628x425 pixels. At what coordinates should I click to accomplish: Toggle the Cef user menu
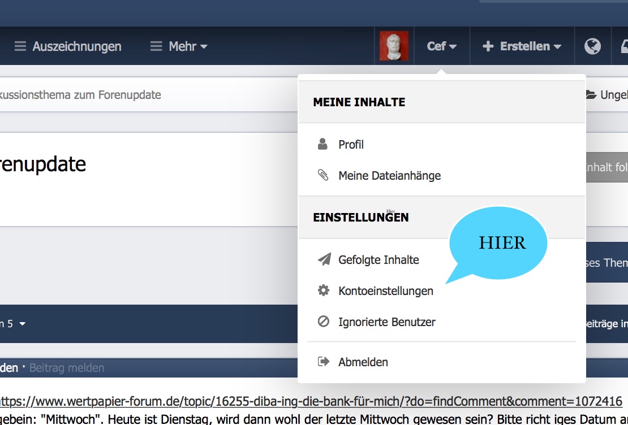click(442, 46)
